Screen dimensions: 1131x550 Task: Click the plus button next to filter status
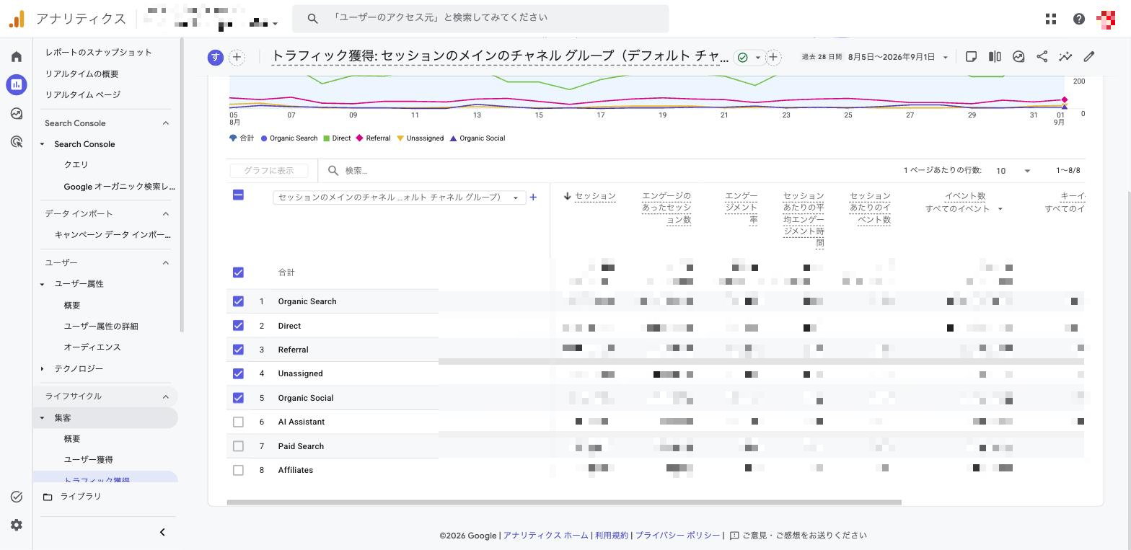coord(773,57)
